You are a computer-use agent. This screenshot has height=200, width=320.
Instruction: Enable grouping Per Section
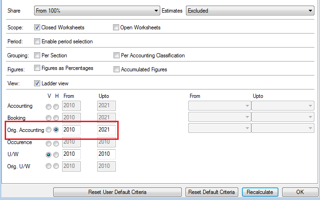tap(37, 55)
